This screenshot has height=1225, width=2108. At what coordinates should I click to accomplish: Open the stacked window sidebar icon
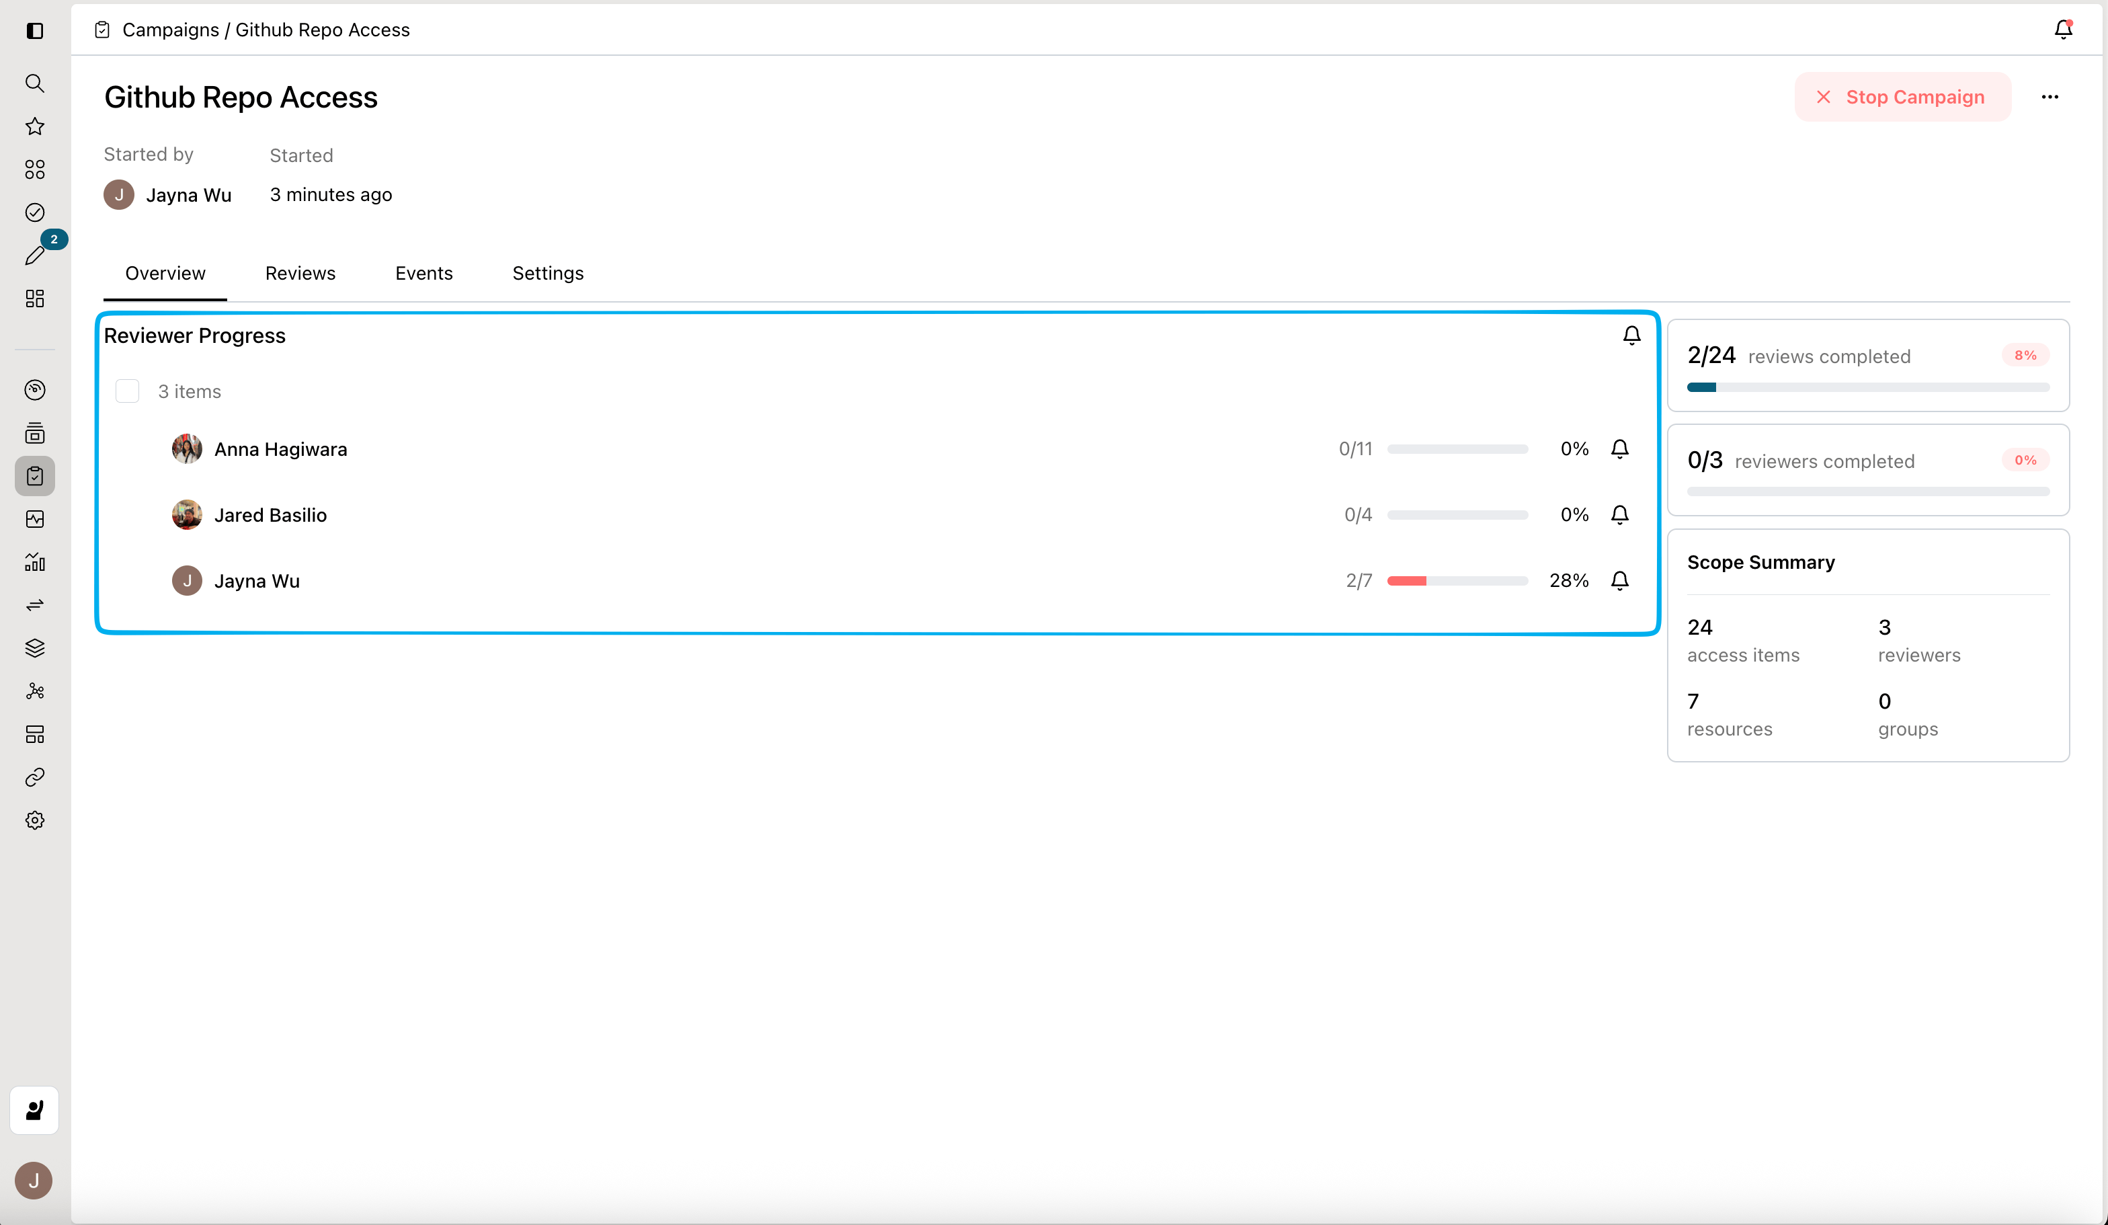[x=34, y=432]
